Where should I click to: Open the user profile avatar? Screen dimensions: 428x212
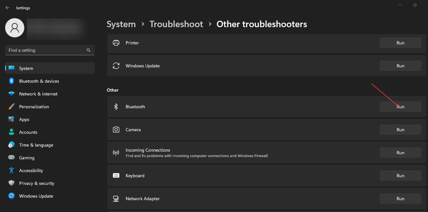click(x=15, y=28)
